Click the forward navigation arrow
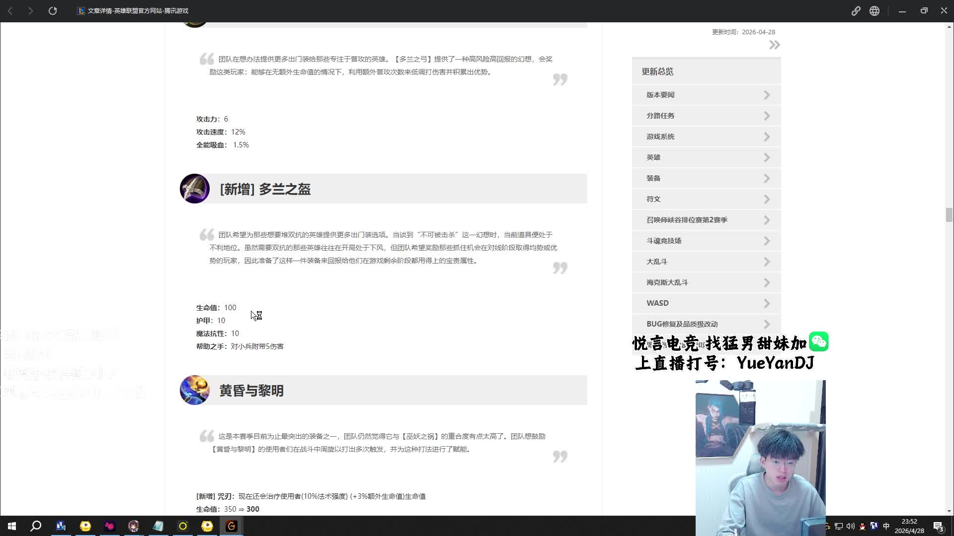The height and width of the screenshot is (536, 954). point(31,10)
